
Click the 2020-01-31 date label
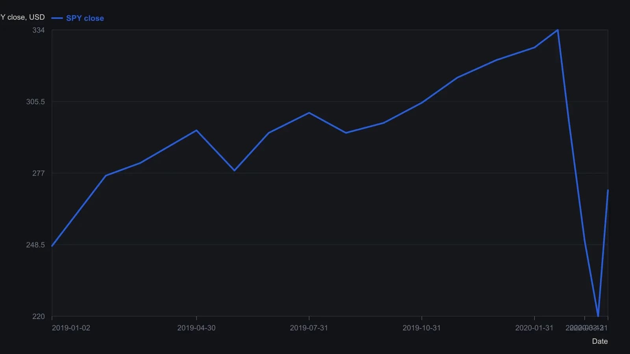coord(534,328)
